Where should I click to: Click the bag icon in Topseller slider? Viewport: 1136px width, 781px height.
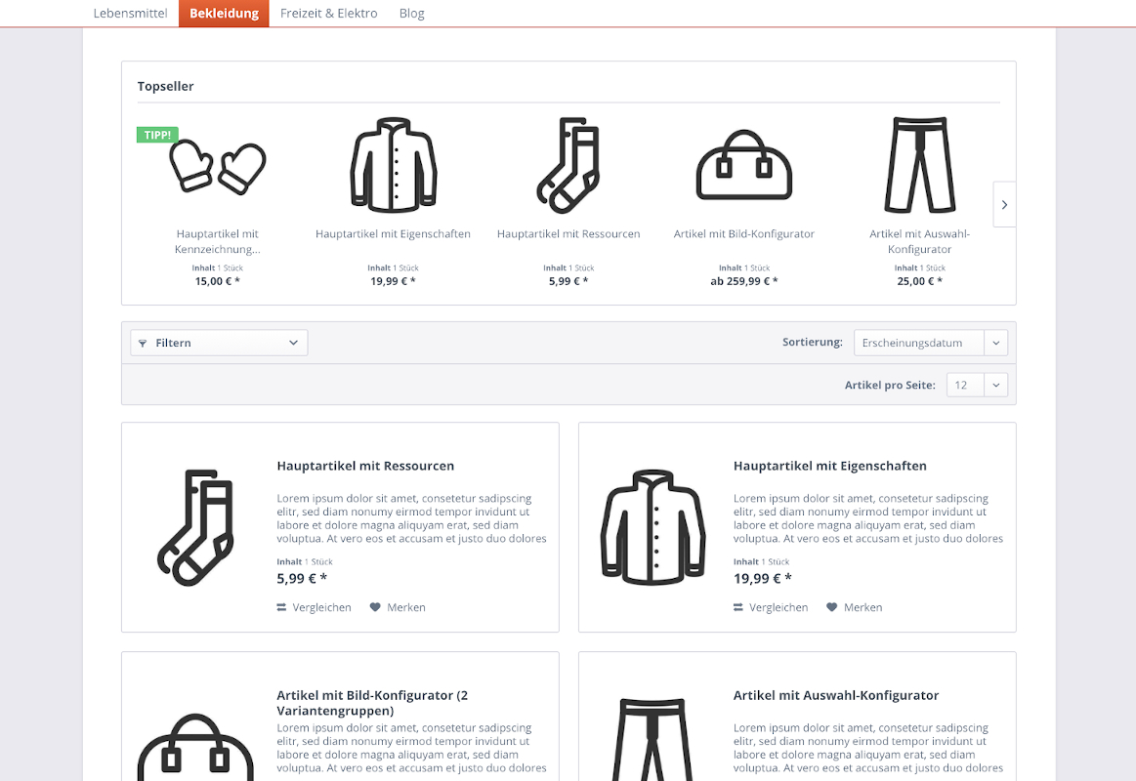coord(743,165)
